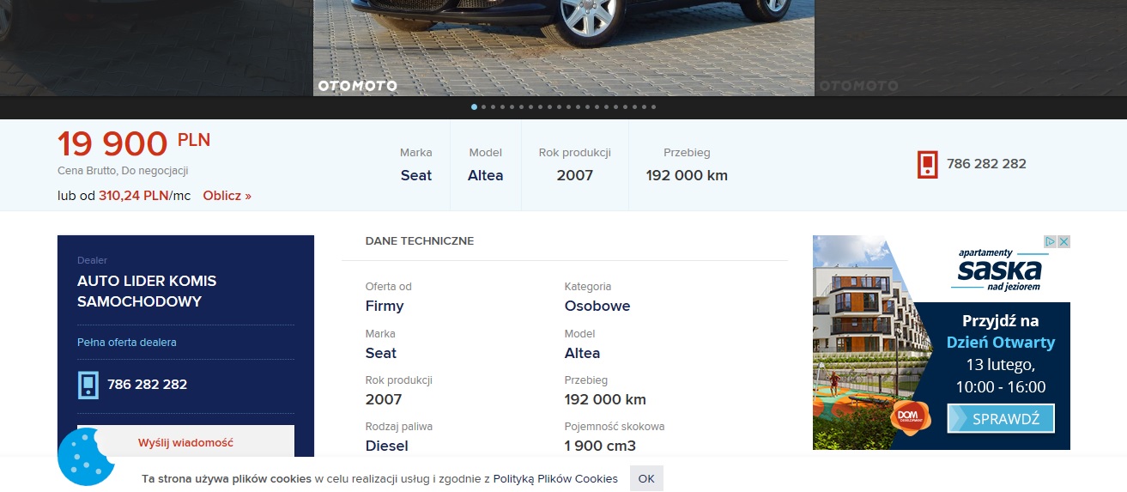Image resolution: width=1127 pixels, height=492 pixels.
Task: Click the Altea model link under Dane techniczne
Action: (582, 353)
